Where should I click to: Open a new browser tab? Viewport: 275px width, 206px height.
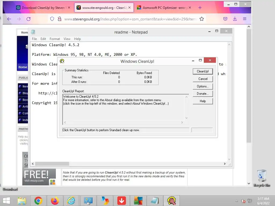tap(200, 8)
